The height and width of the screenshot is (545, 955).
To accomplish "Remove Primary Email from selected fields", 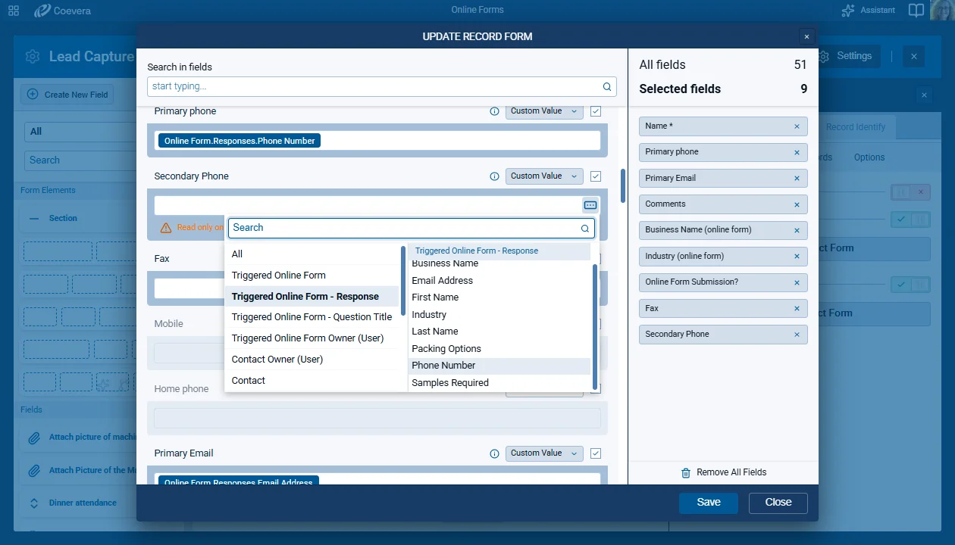I will [x=797, y=179].
